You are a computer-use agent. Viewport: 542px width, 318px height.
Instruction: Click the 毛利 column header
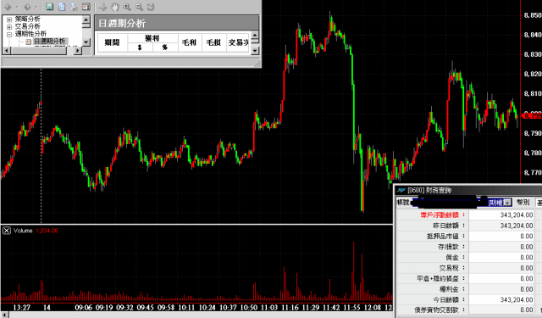[190, 42]
